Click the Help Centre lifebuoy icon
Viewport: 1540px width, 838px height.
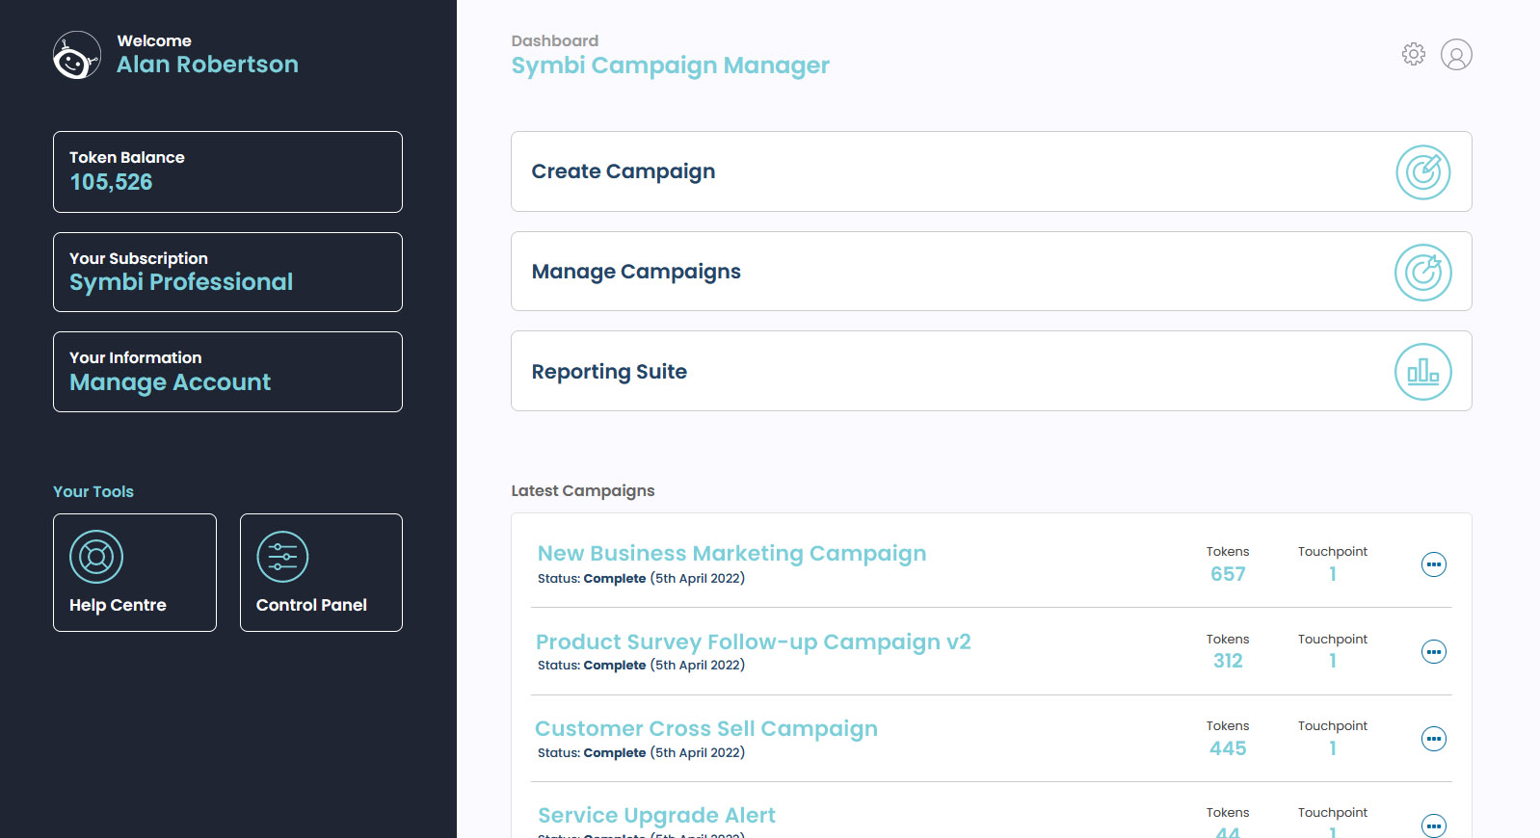click(95, 556)
